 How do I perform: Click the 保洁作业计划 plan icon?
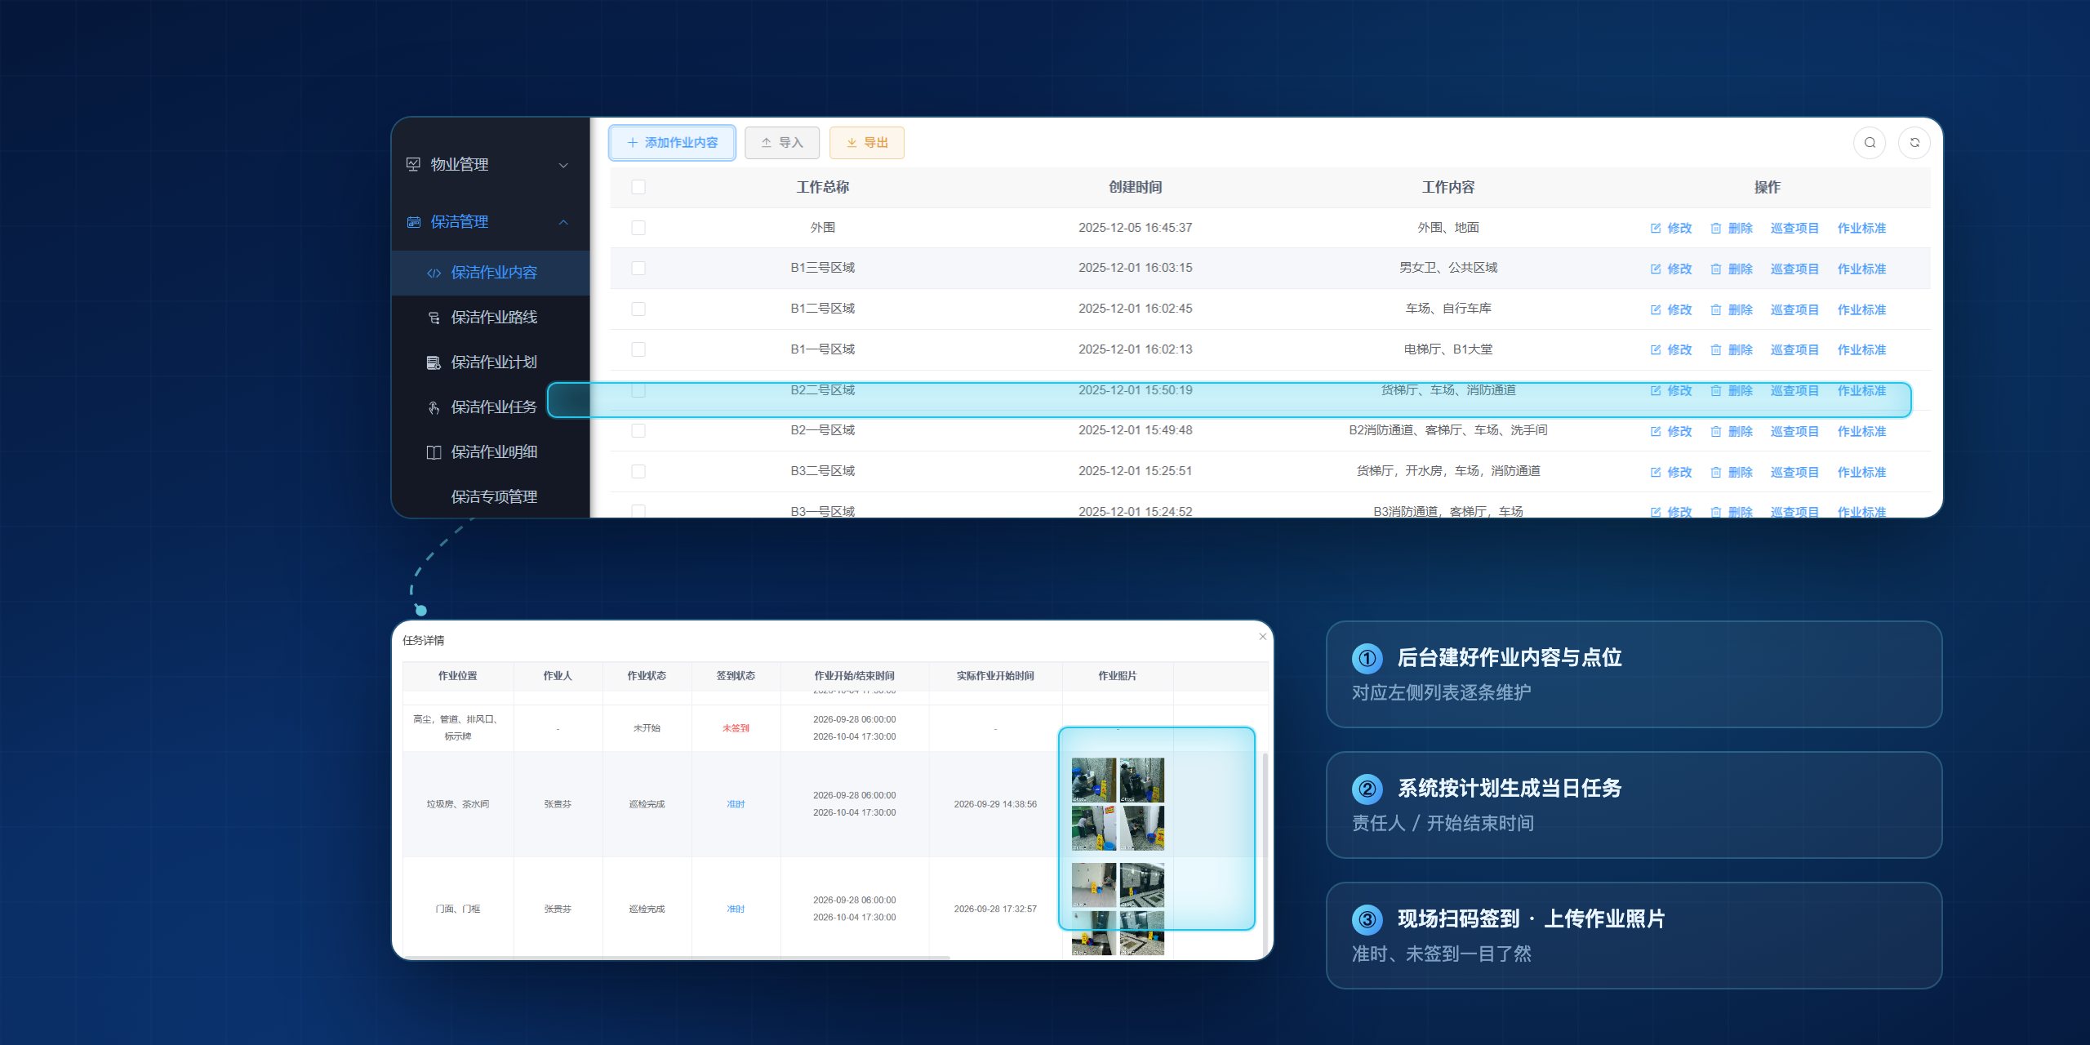(434, 362)
